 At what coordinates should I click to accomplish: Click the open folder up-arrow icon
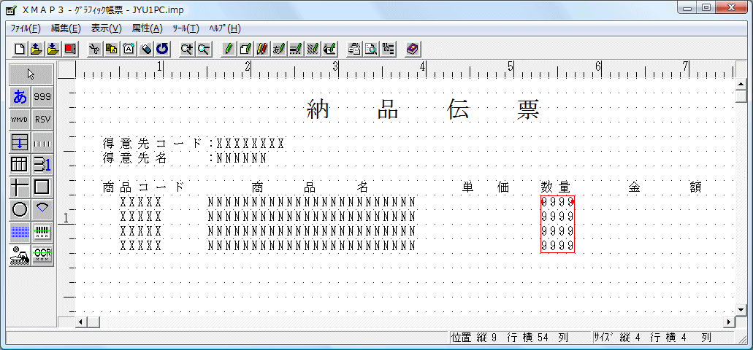(37, 49)
